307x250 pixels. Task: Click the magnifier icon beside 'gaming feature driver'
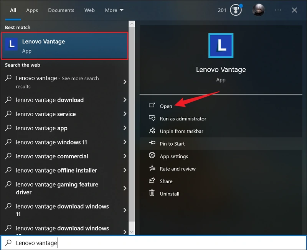[x=8, y=184]
